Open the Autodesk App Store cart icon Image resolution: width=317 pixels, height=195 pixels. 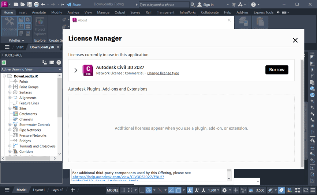[x=234, y=5]
